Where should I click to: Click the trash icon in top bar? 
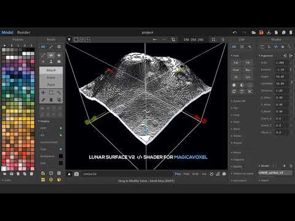291,33
